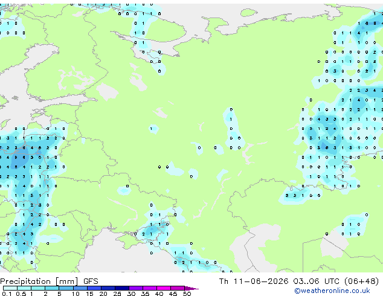Screen dimensions: 383x296
Task: Open the weatheronline.co.uk copyright link
Action: click(x=332, y=291)
